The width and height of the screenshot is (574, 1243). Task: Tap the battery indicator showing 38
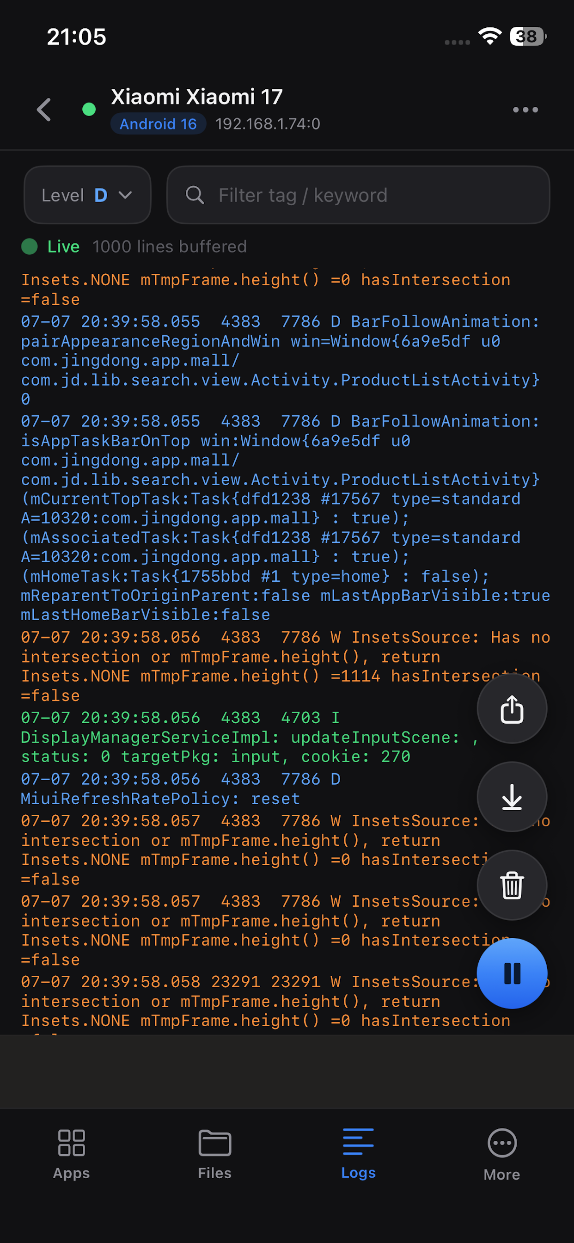coord(528,36)
